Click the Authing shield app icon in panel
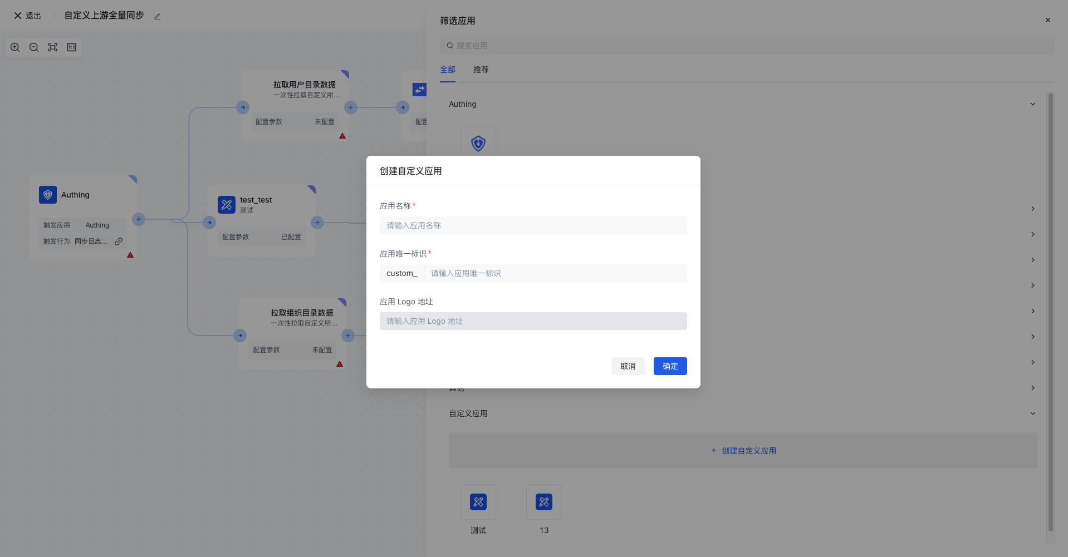Image resolution: width=1068 pixels, height=557 pixels. [478, 143]
